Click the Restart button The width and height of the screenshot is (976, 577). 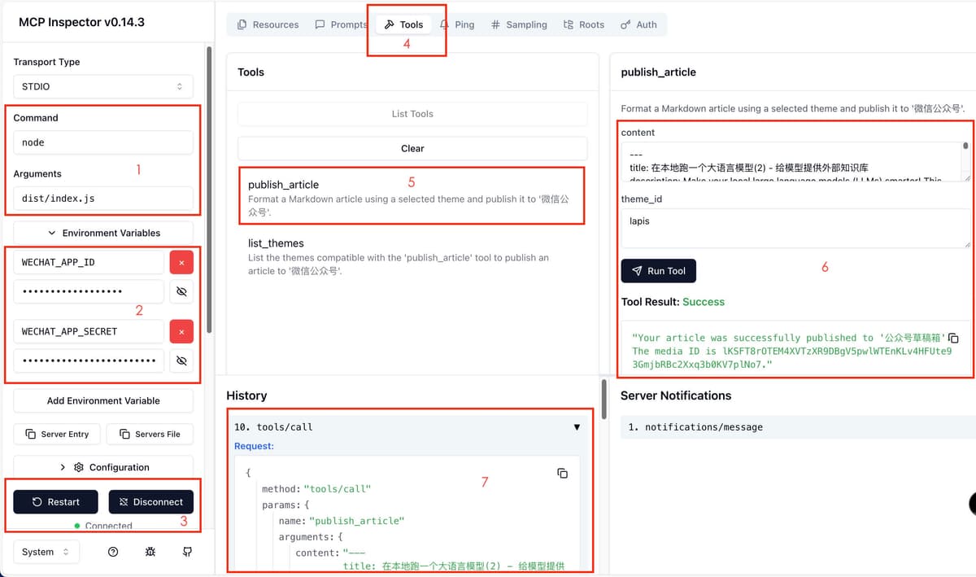56,502
